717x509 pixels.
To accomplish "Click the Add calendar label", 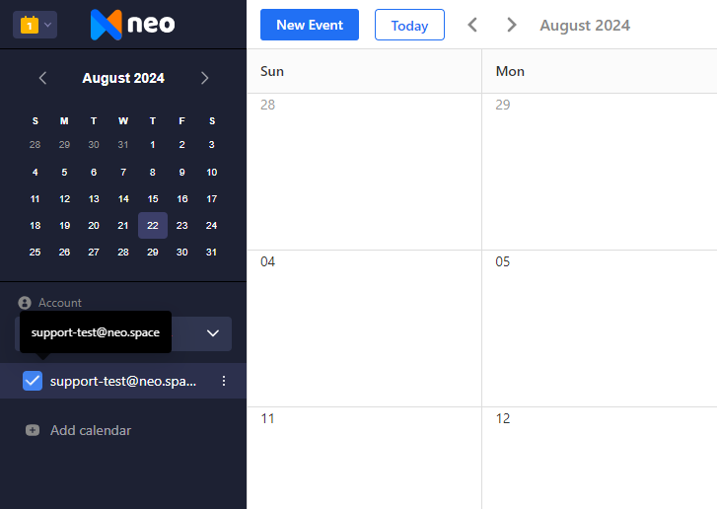I will click(x=91, y=430).
